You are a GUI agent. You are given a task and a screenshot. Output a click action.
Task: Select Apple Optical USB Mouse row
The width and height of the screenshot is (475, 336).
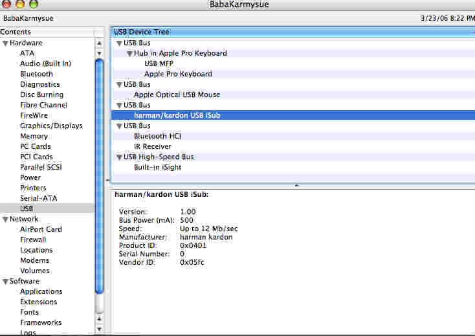[293, 95]
